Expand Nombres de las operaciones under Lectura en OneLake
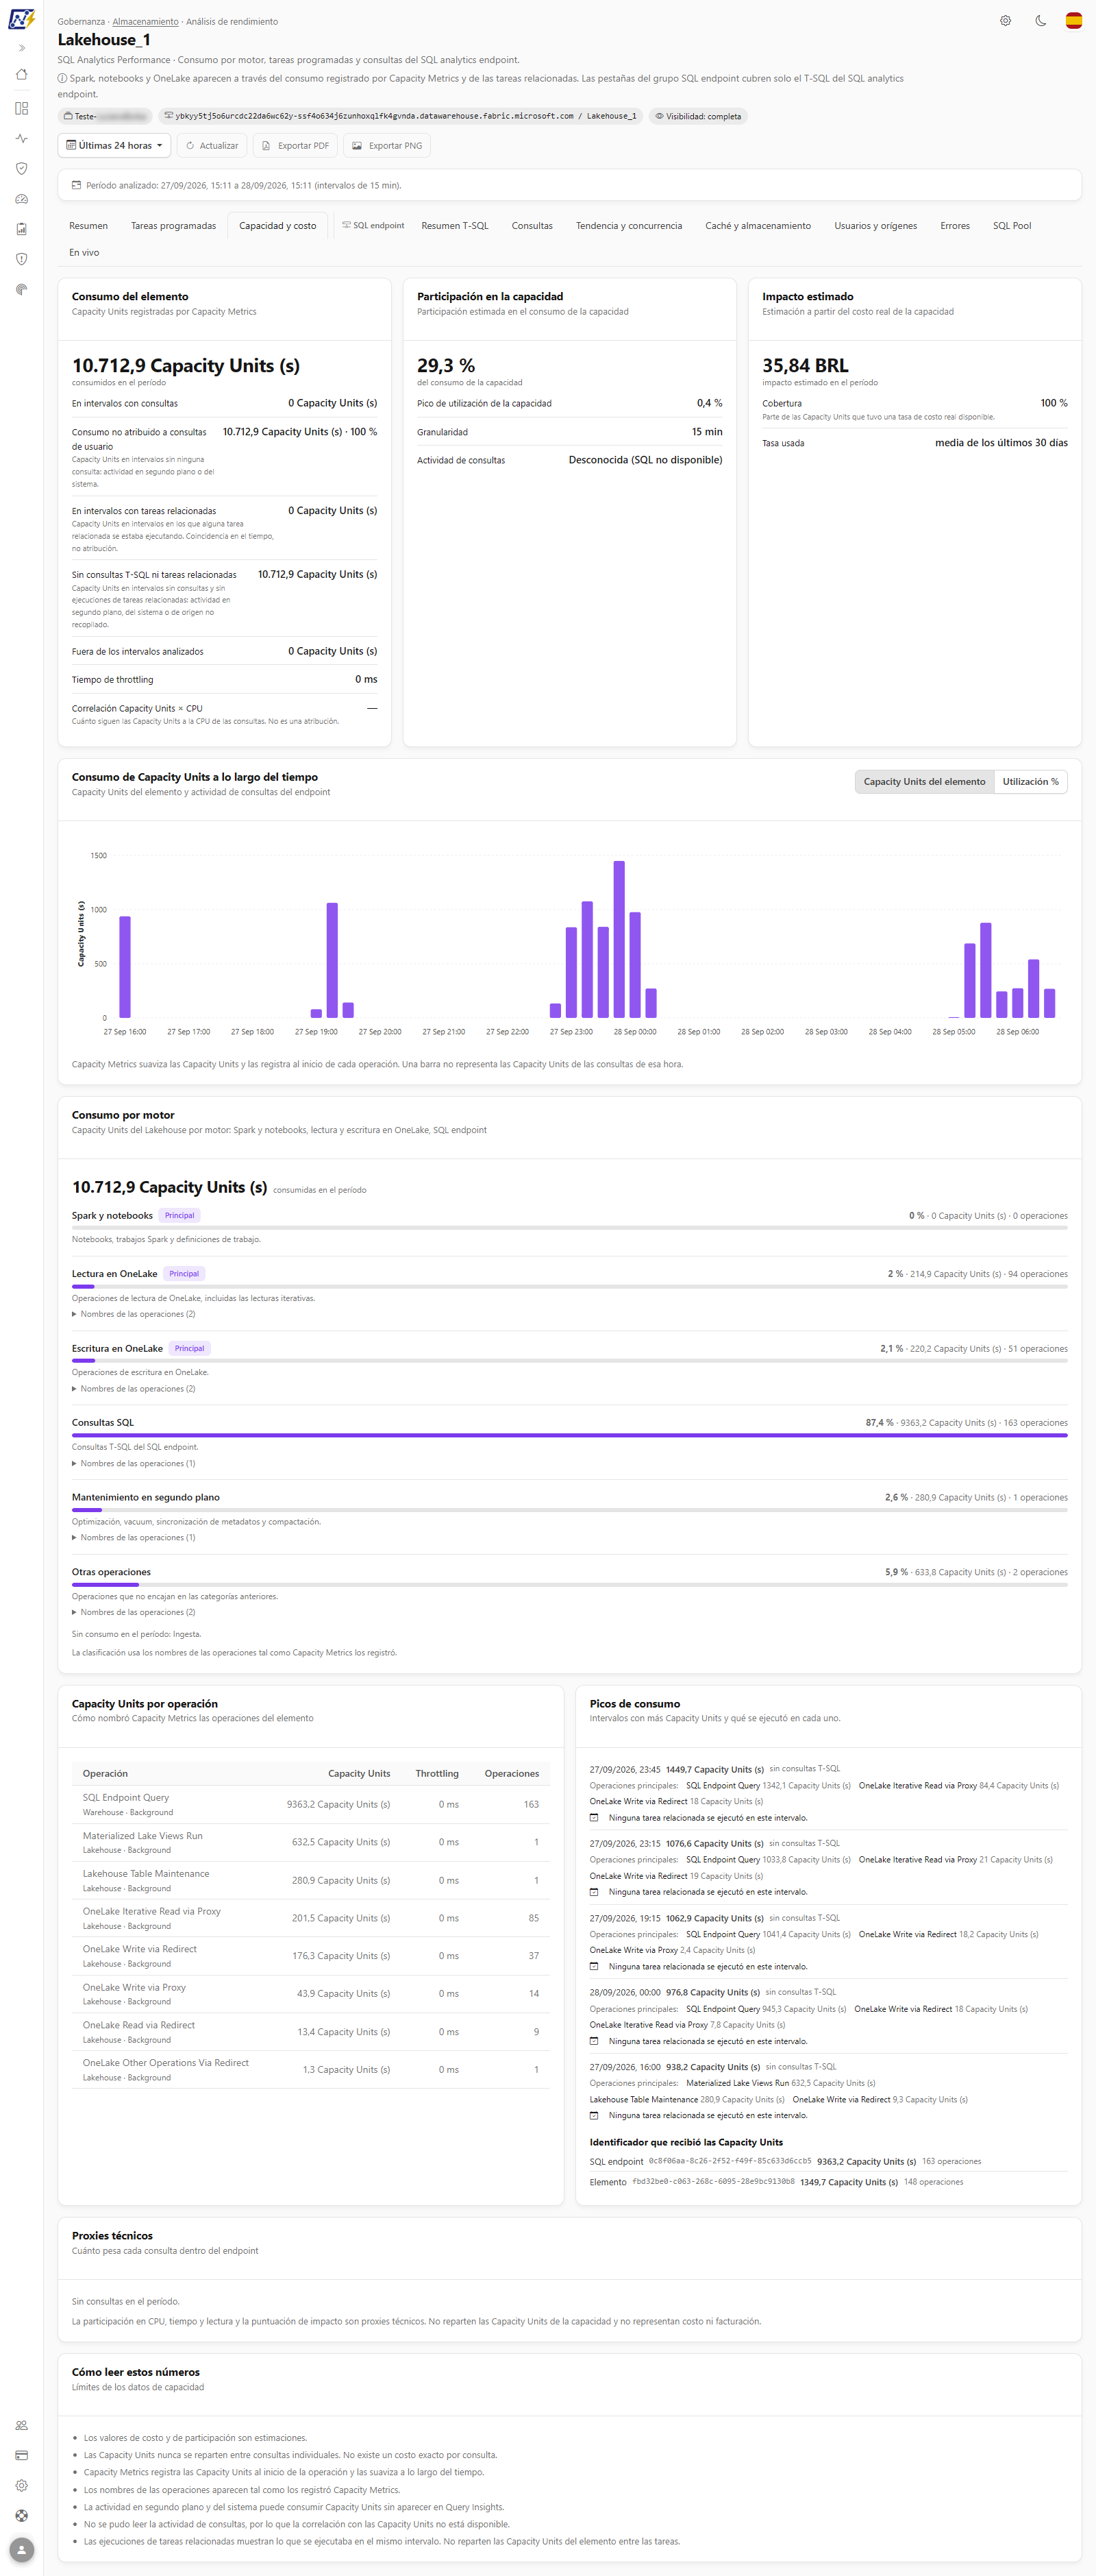The height and width of the screenshot is (2576, 1096). [134, 1314]
